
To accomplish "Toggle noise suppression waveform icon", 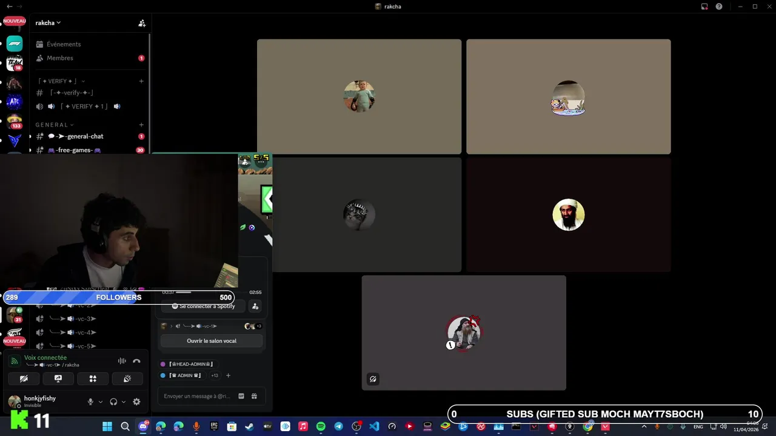I will tap(122, 361).
